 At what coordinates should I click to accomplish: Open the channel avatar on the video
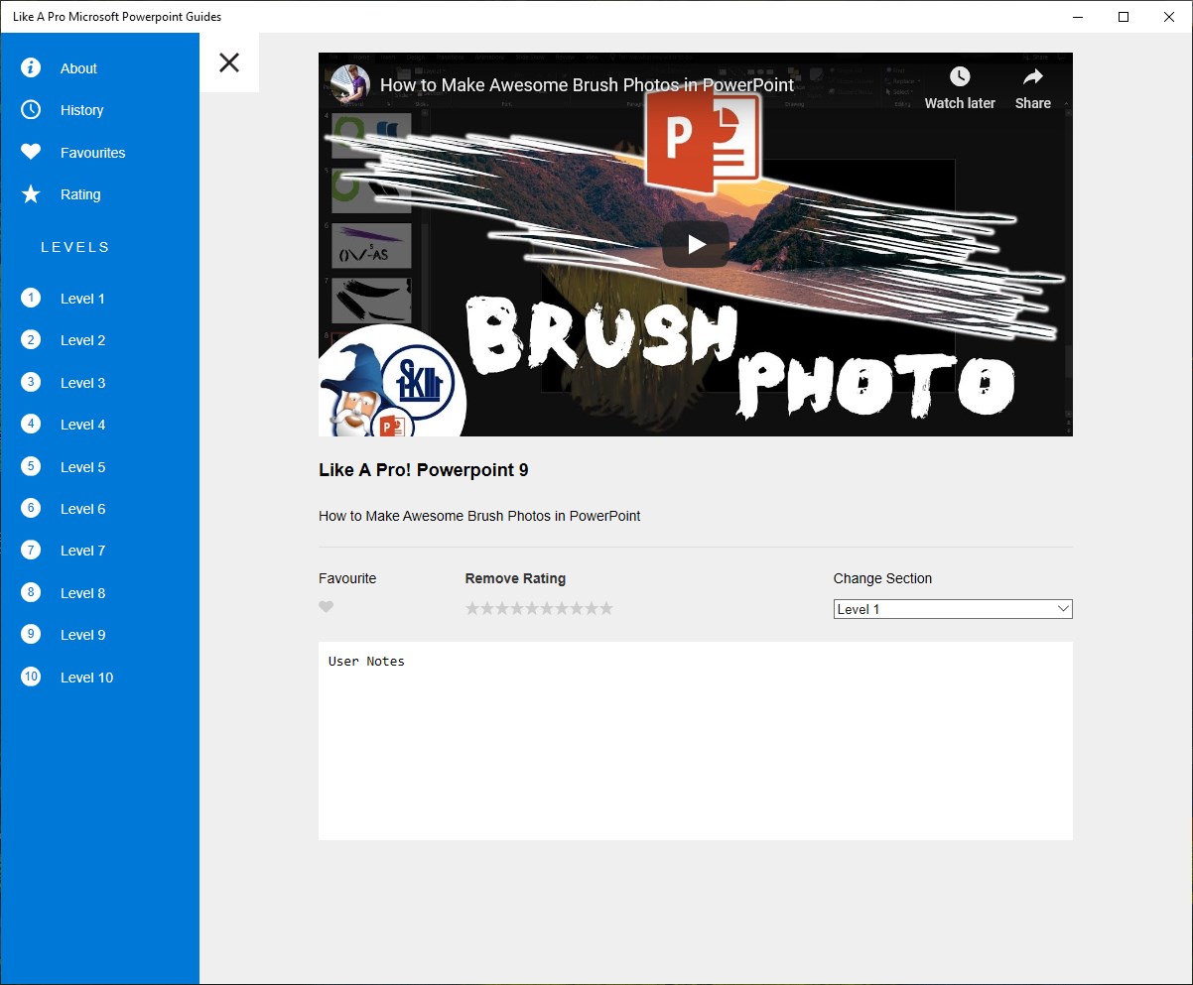tap(349, 84)
